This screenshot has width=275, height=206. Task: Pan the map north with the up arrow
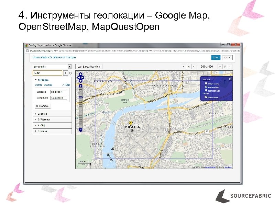[x=80, y=74]
